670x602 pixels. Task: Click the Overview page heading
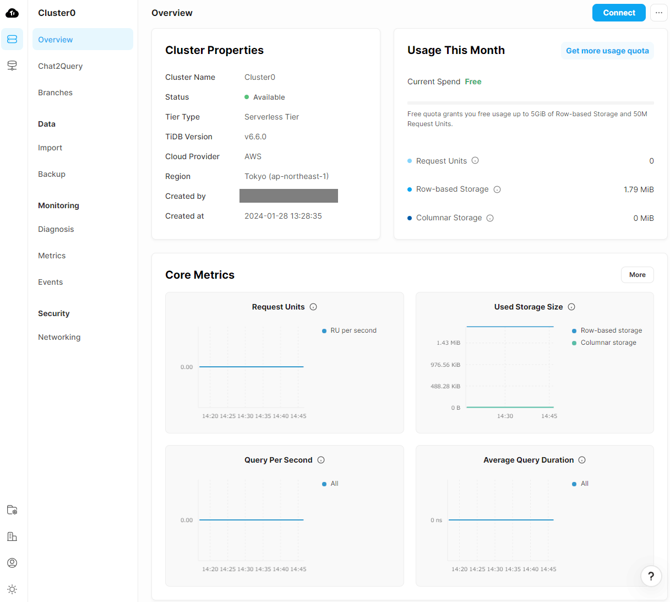[172, 13]
